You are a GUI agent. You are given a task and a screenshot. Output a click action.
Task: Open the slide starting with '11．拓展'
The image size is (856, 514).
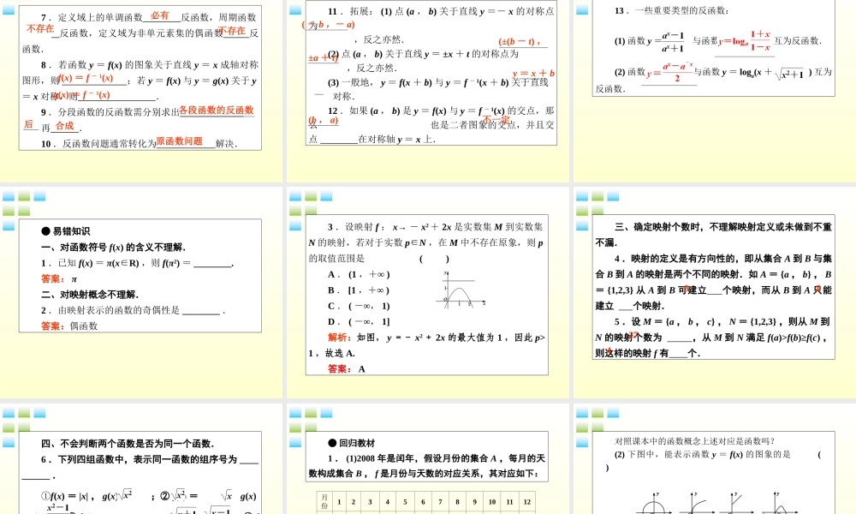pos(428,90)
